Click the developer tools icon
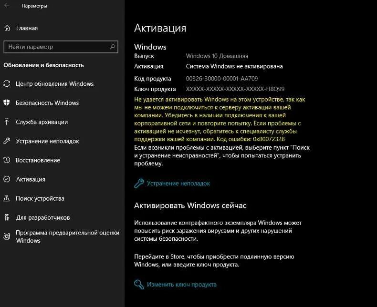 pos(7,217)
